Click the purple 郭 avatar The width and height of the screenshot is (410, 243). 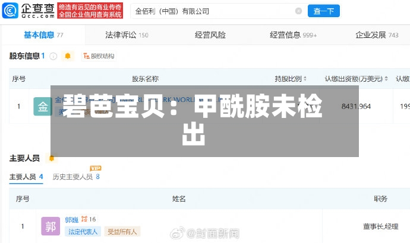(x=51, y=226)
